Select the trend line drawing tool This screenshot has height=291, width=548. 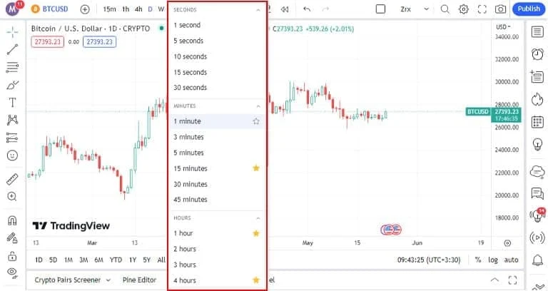pos(12,50)
